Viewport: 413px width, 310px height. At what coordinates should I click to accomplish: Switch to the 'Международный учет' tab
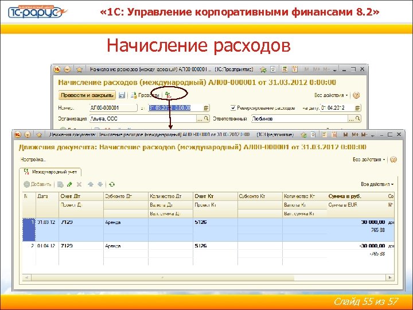tap(50, 172)
